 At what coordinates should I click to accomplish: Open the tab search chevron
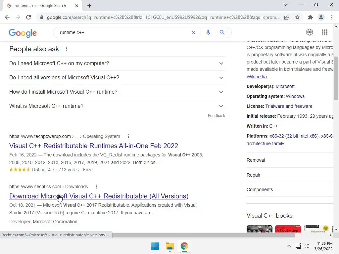pos(286,5)
